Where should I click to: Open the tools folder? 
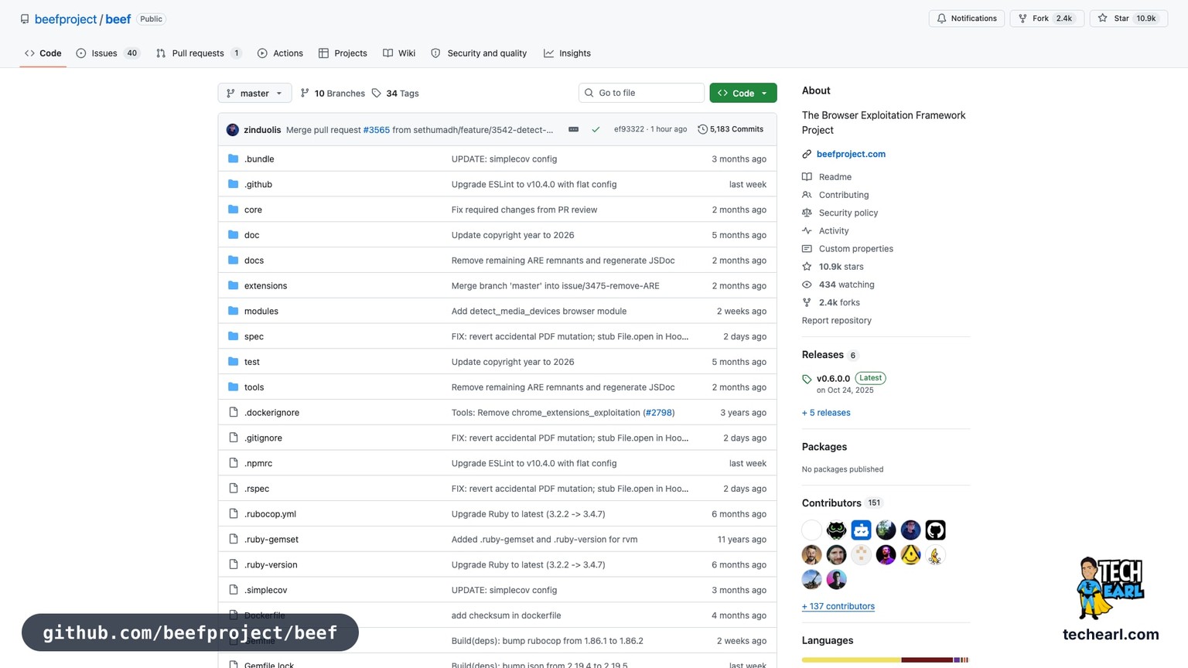tap(254, 387)
